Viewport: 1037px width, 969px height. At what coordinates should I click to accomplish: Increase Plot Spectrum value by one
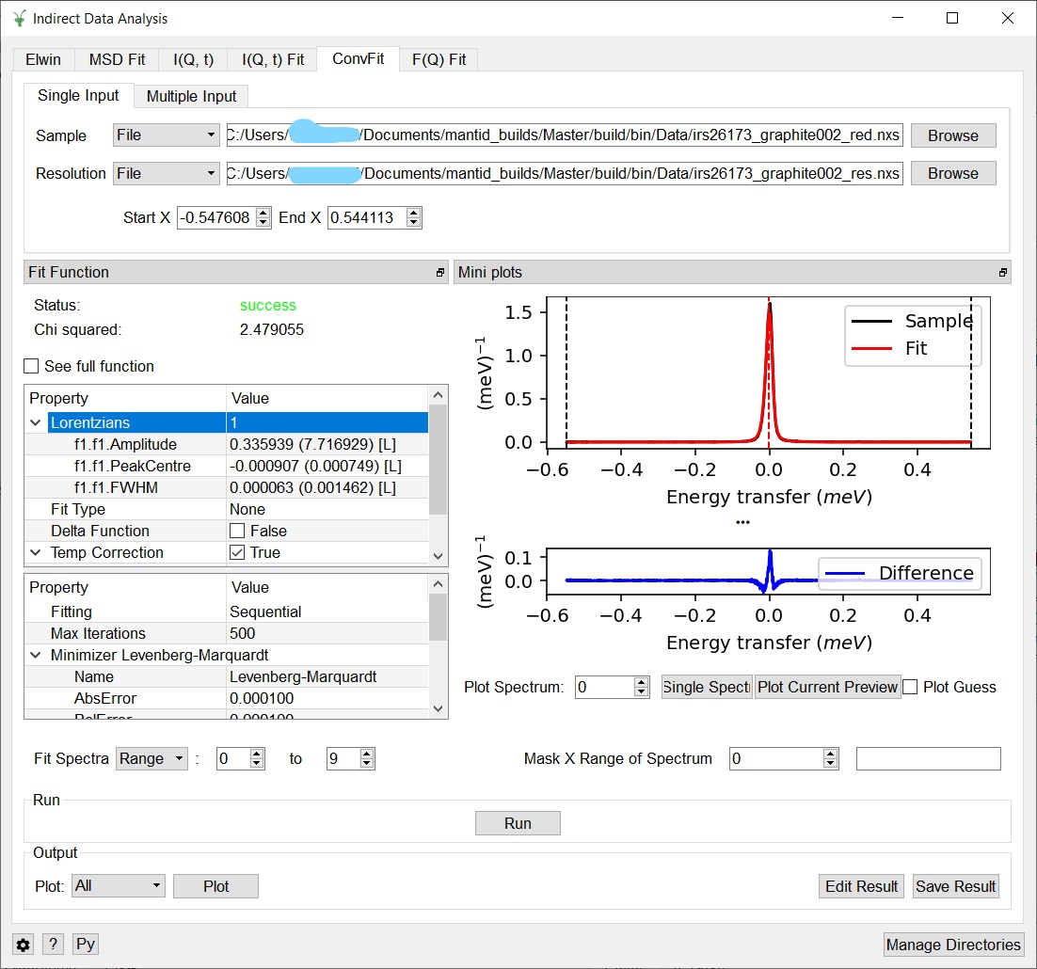click(642, 682)
